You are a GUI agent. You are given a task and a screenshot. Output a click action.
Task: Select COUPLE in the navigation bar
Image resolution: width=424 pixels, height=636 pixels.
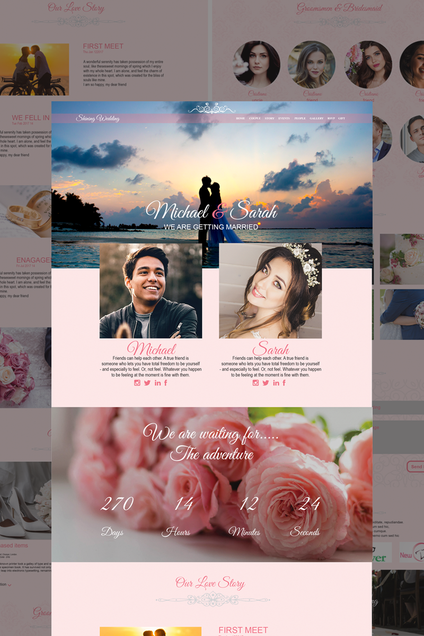pyautogui.click(x=254, y=118)
